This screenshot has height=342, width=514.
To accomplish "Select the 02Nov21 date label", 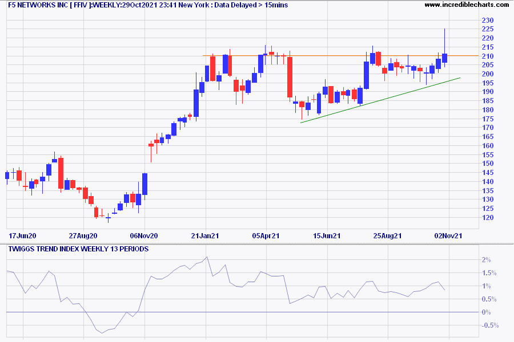I will click(448, 235).
